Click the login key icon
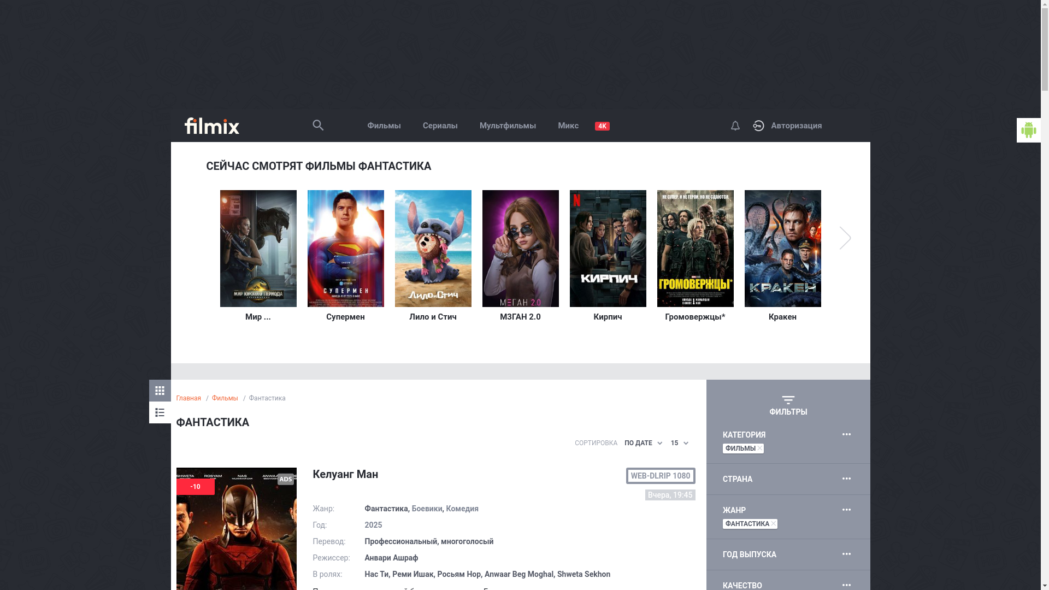 [758, 126]
